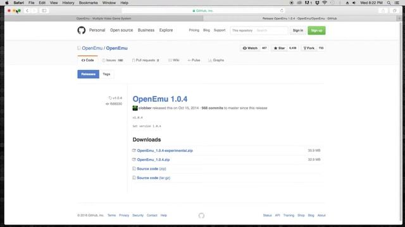Viewport: 405px width, 227px height.
Task: Open the footer Security link
Action: pyautogui.click(x=138, y=216)
